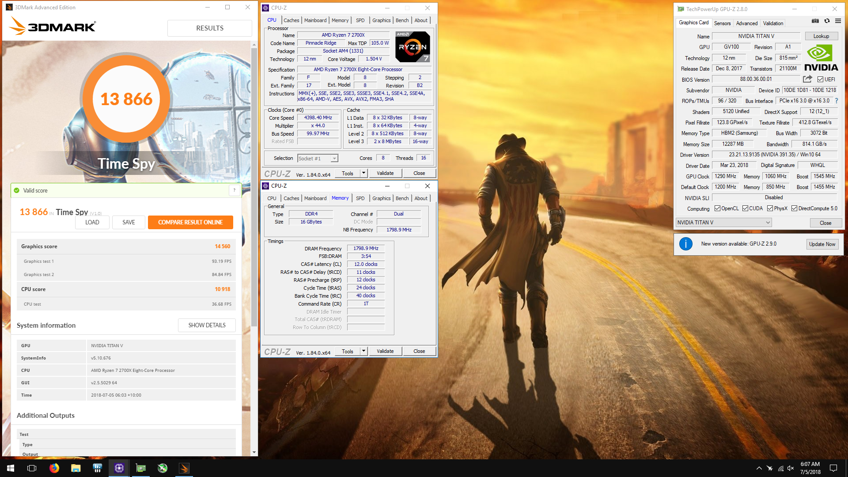Viewport: 848px width, 477px height.
Task: Click GPU Name field NVIDIA TITAN V
Action: (x=756, y=36)
